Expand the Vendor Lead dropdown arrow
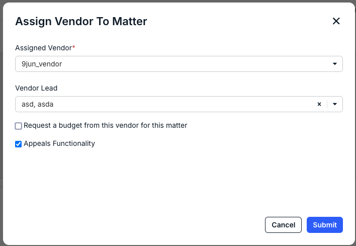The width and height of the screenshot is (356, 246). pos(335,104)
